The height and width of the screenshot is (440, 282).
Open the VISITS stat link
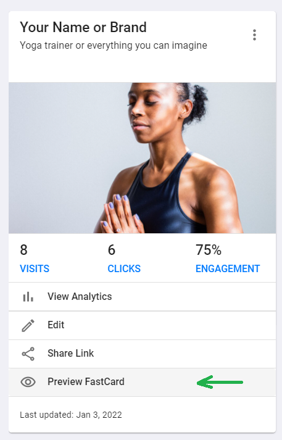click(x=35, y=268)
